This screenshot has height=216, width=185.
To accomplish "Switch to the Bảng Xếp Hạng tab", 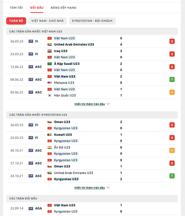I will click(x=63, y=8).
